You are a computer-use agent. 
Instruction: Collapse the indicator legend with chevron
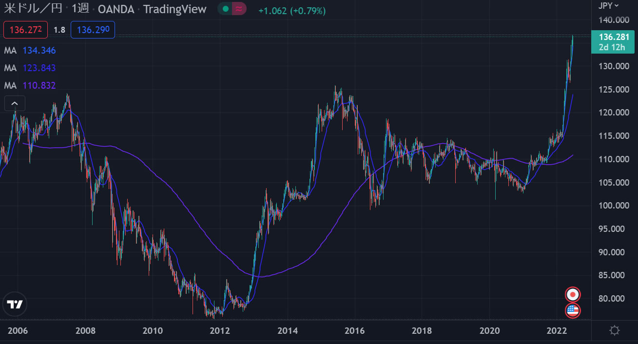point(15,103)
